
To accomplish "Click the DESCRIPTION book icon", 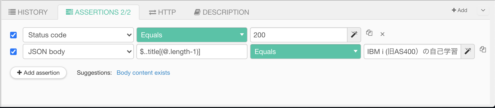I will tap(197, 12).
